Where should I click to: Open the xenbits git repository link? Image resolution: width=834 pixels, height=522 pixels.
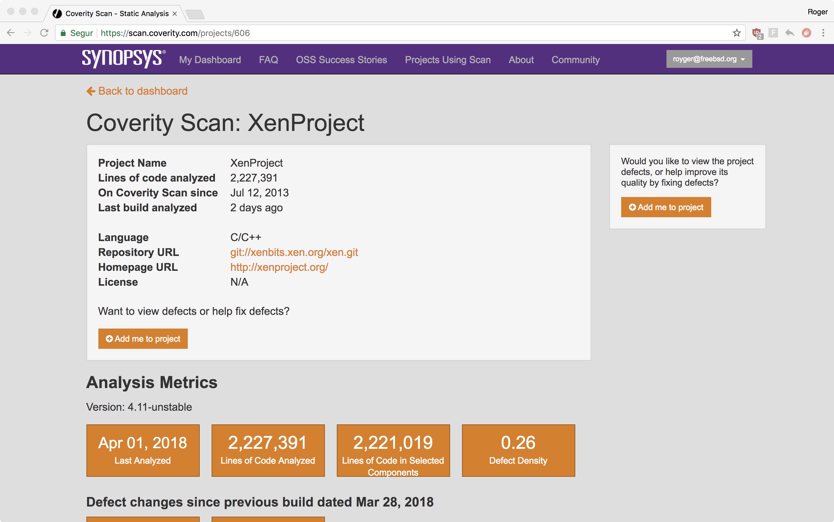[294, 252]
